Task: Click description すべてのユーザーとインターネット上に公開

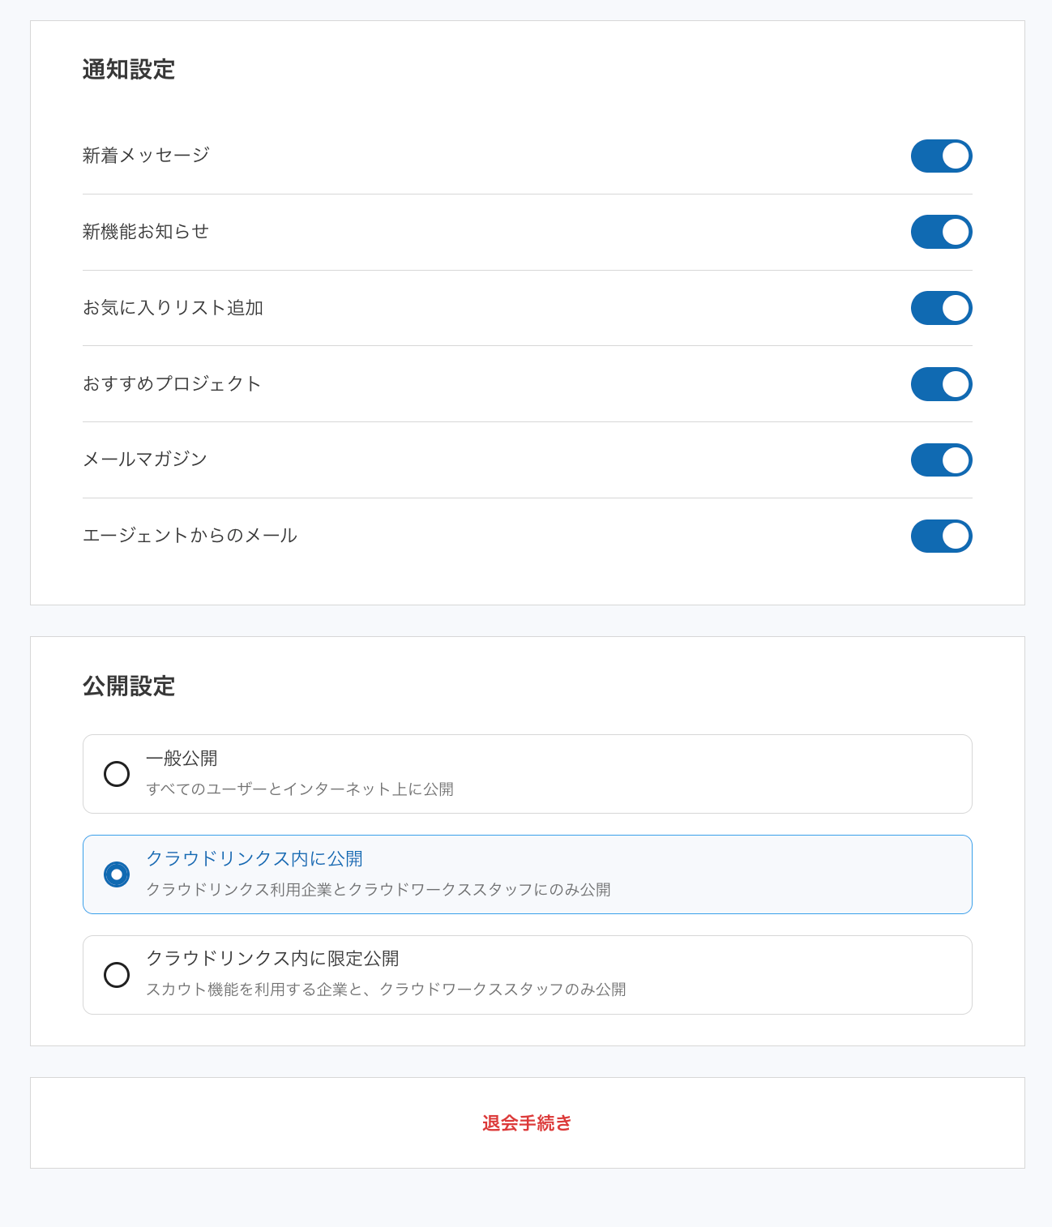Action: (x=300, y=789)
